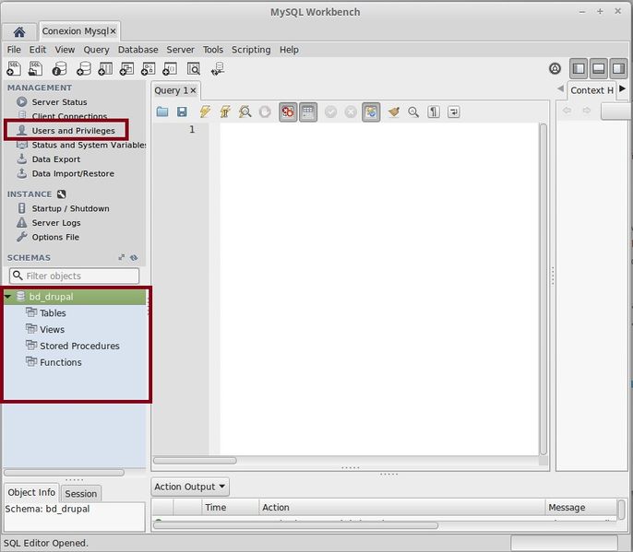Toggle bottom output panel visibility
This screenshot has width=633, height=552.
(x=598, y=68)
